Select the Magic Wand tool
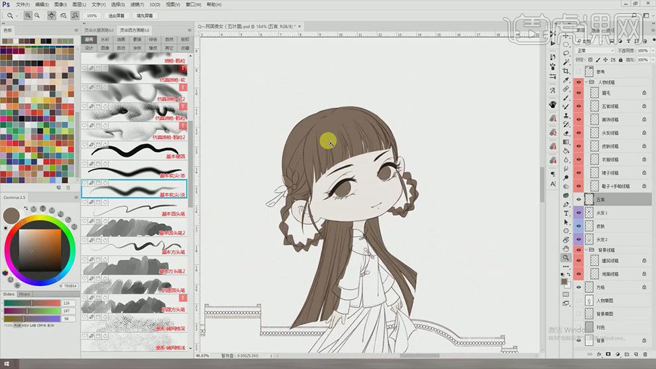 coord(566,62)
